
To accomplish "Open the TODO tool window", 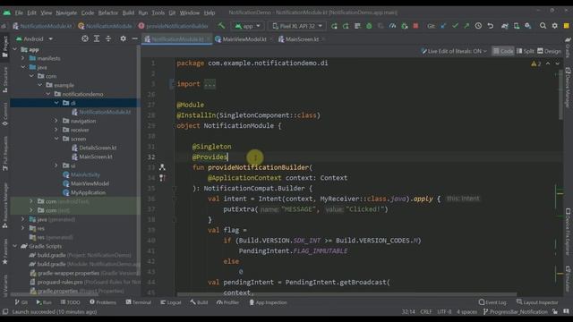I will (70, 302).
